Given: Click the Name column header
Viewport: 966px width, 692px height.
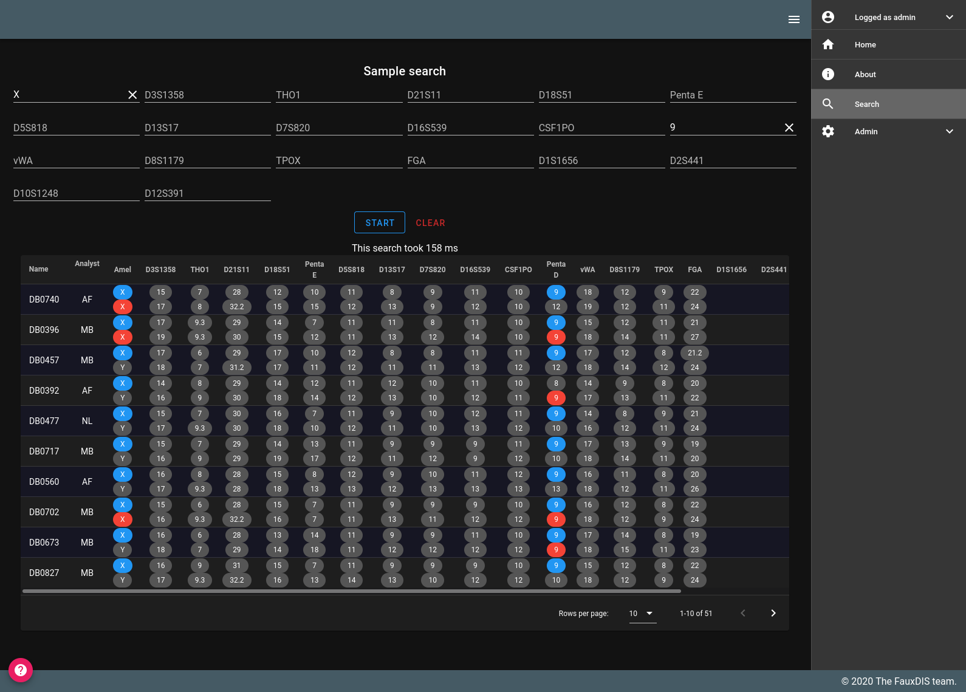Looking at the screenshot, I should (39, 269).
